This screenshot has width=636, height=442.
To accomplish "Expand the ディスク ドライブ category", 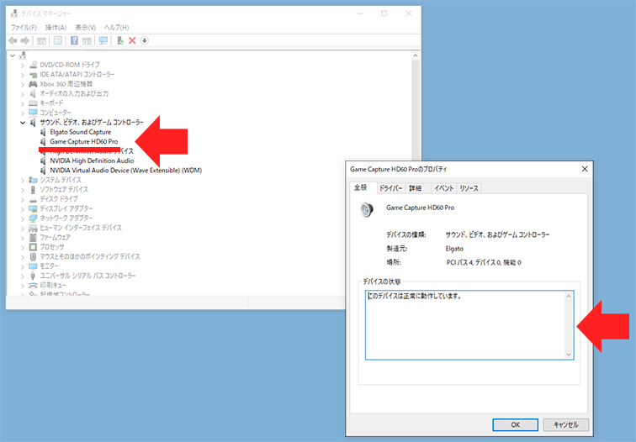I will [x=23, y=199].
